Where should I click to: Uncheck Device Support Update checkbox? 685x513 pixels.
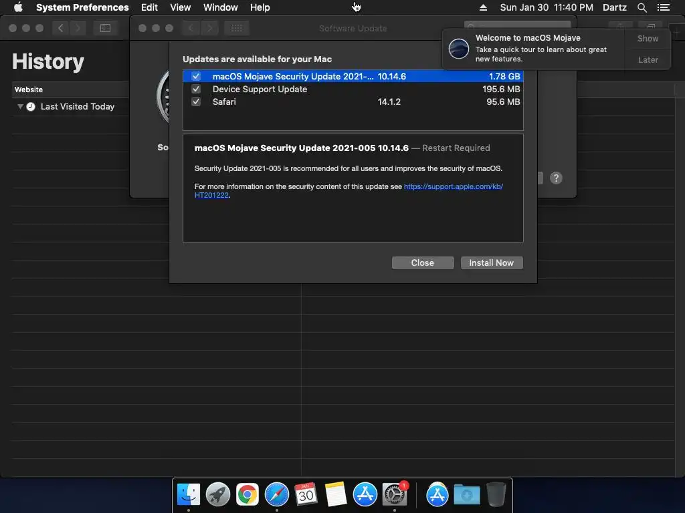click(196, 89)
